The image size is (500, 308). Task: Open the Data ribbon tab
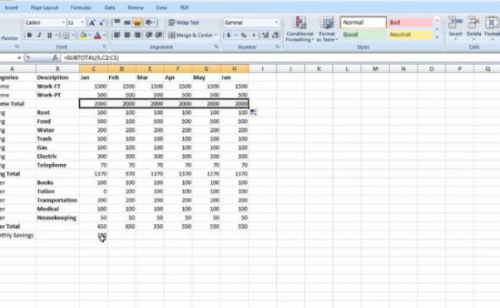tap(109, 8)
